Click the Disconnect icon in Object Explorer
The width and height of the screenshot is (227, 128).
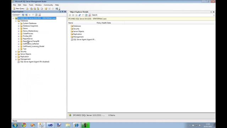tap(27, 15)
